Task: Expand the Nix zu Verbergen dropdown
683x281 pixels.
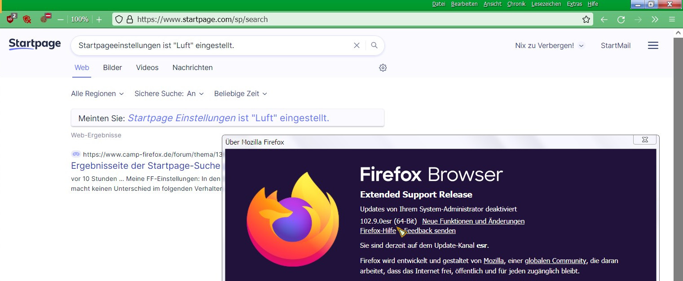Action: (x=550, y=45)
